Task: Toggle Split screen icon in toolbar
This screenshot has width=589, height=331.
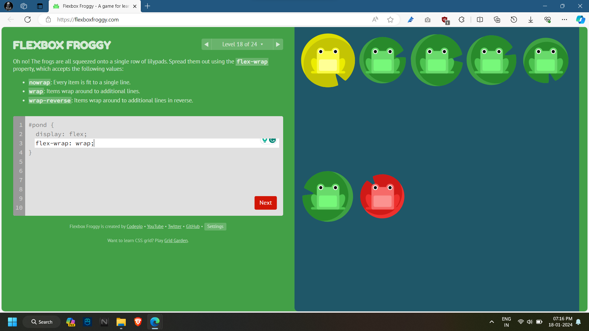Action: click(480, 20)
